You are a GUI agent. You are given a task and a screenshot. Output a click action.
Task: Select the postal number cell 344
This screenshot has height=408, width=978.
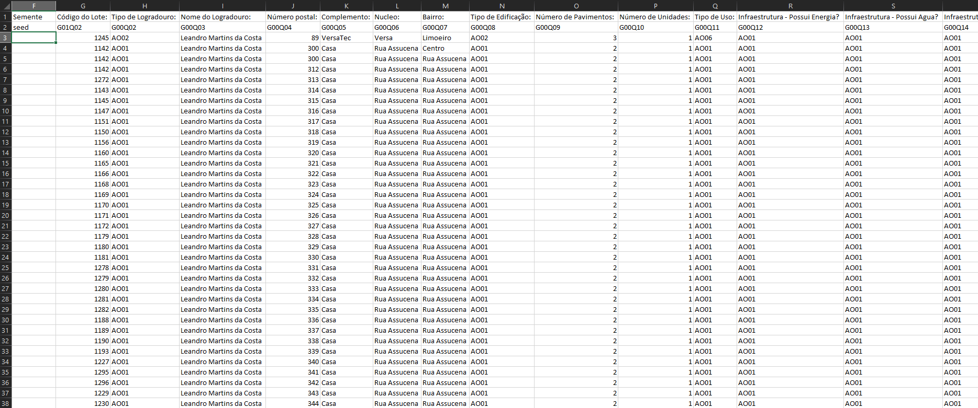coord(293,403)
